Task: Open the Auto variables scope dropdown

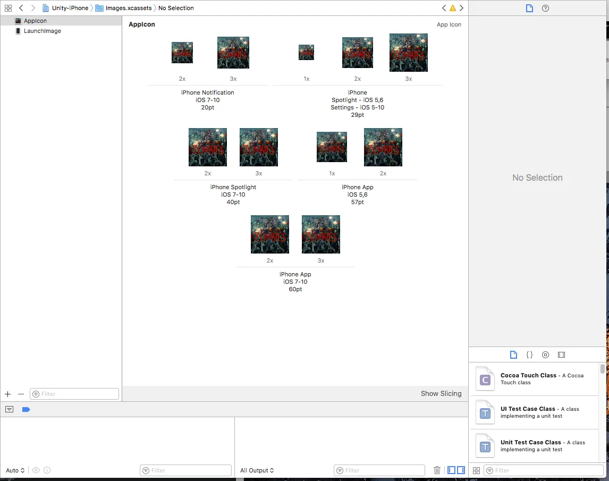Action: click(15, 470)
